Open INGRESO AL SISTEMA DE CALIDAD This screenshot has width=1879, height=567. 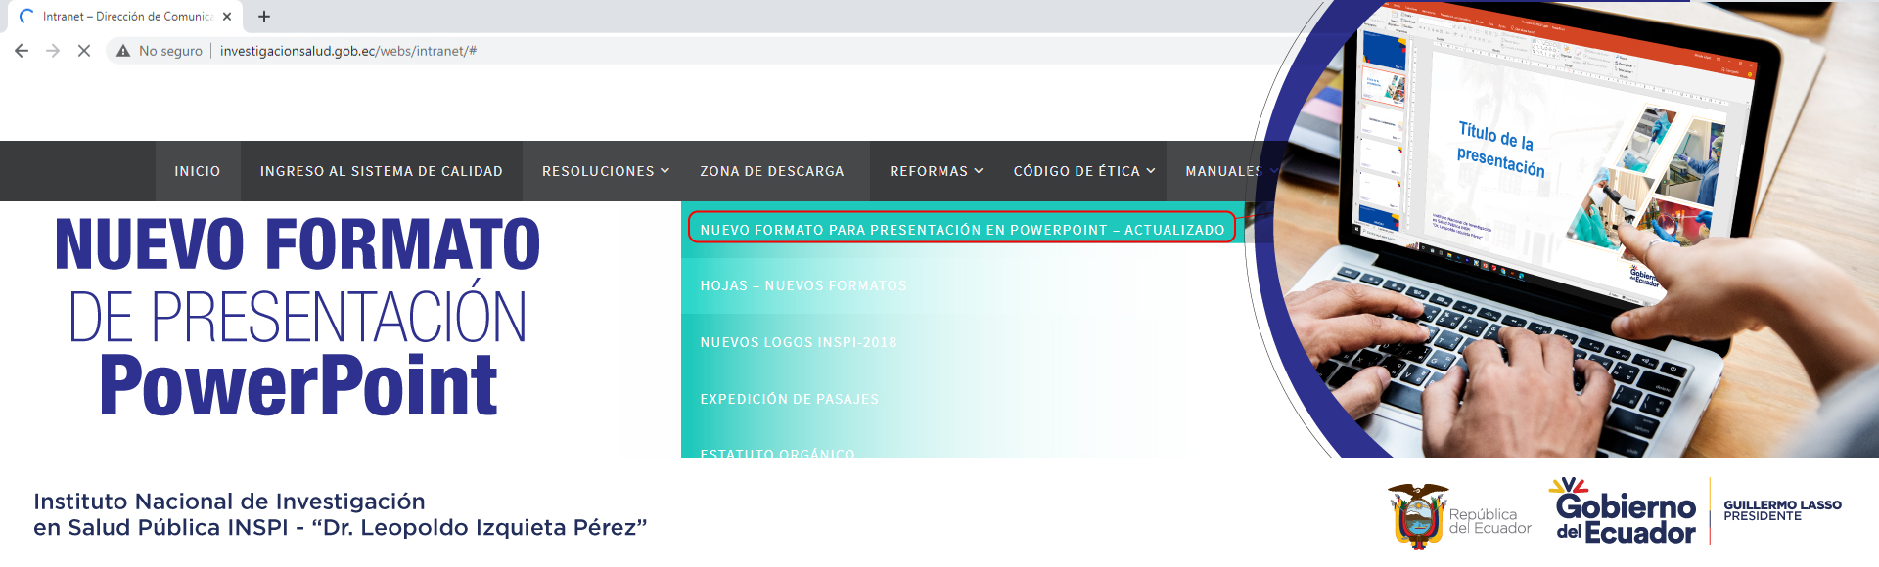coord(382,171)
